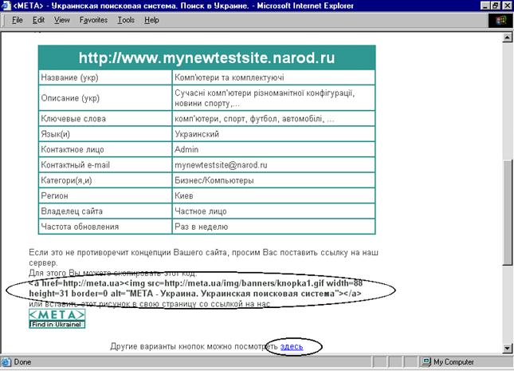Open the Favorites menu
514x371 pixels.
point(93,20)
